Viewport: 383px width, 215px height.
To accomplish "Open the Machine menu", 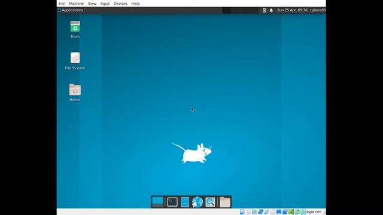I will 76,4.
